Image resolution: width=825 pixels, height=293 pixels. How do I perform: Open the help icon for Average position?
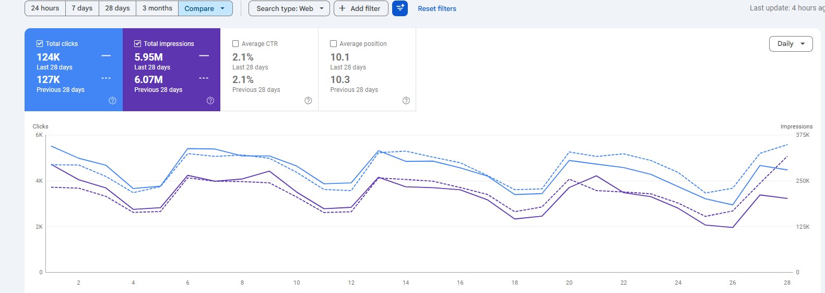click(406, 101)
